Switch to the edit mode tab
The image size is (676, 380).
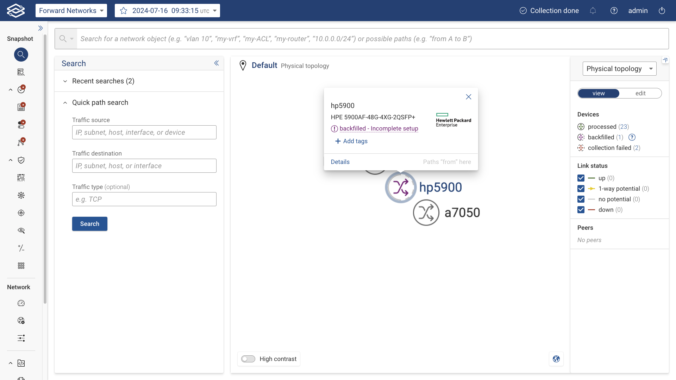pyautogui.click(x=640, y=93)
